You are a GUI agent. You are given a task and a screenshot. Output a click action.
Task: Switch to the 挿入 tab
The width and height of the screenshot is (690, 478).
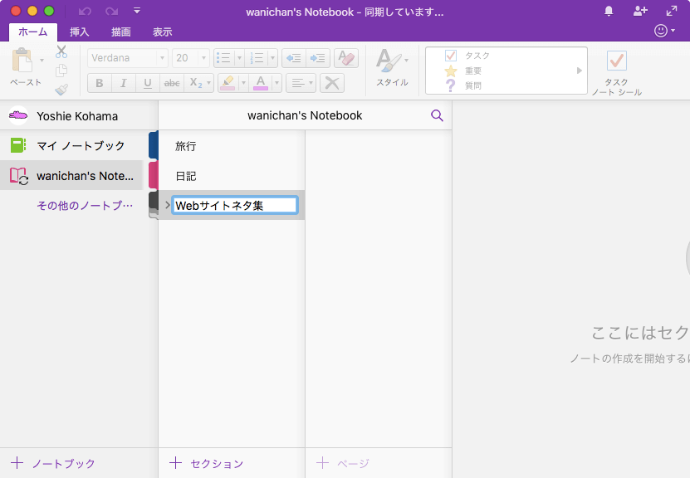click(79, 32)
